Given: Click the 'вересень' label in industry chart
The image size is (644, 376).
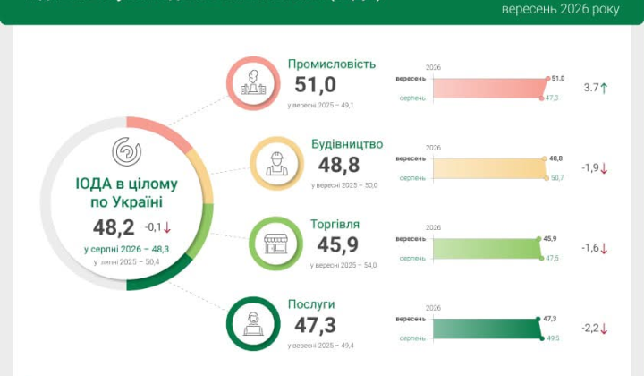Looking at the screenshot, I should pyautogui.click(x=411, y=79).
